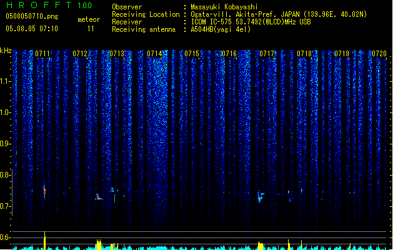
Task: Click the observer name Masayuki Kobayashi
Action: (x=224, y=7)
